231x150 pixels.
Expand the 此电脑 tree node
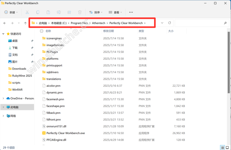[x=3, y=107]
